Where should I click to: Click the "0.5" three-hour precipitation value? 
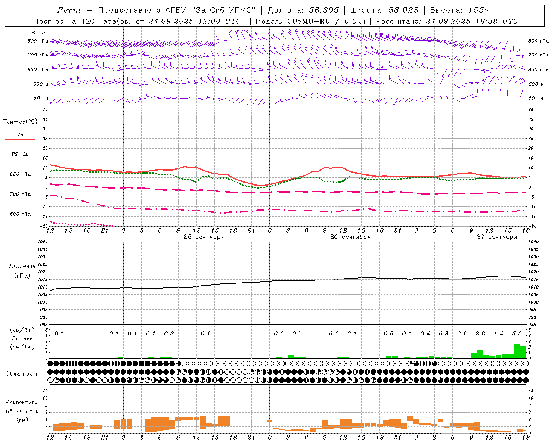389,333
